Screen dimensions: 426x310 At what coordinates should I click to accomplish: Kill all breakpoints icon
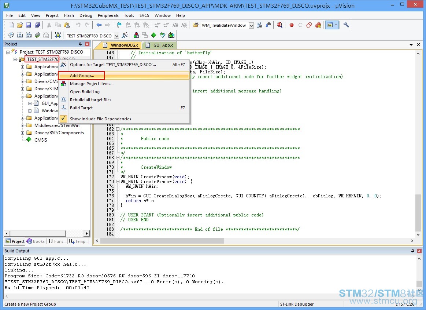click(318, 25)
